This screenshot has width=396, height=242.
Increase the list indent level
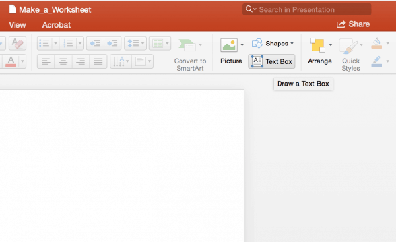(112, 44)
